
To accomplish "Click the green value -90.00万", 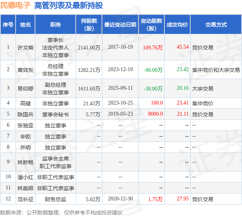I will tap(153, 70).
